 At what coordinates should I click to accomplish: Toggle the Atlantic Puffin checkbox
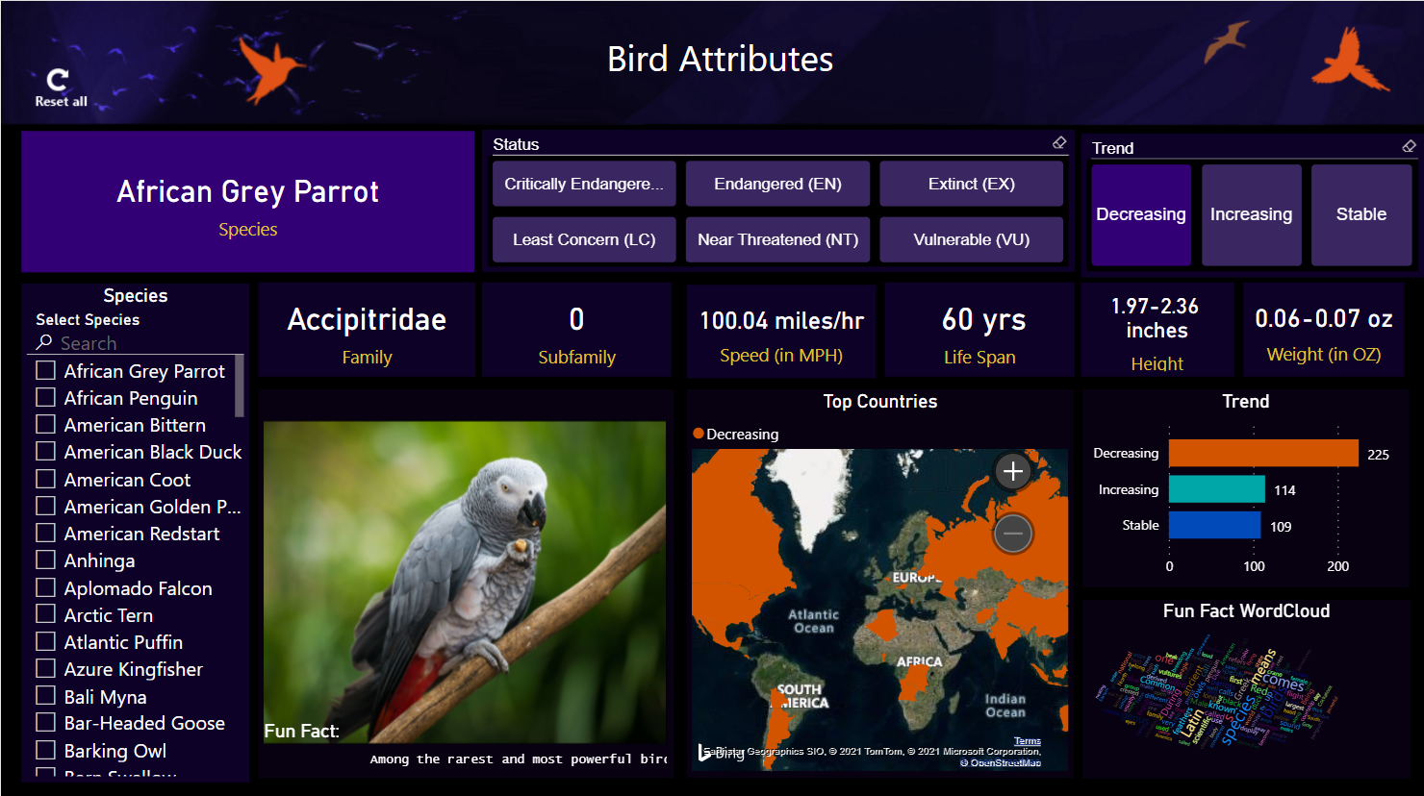(45, 641)
